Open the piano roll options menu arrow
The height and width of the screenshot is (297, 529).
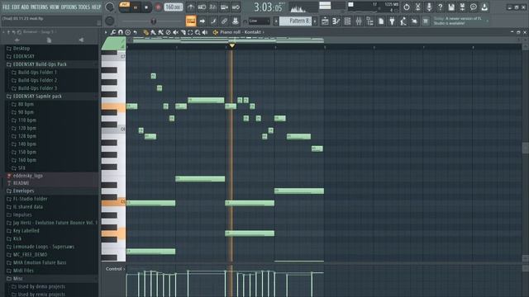[x=106, y=32]
